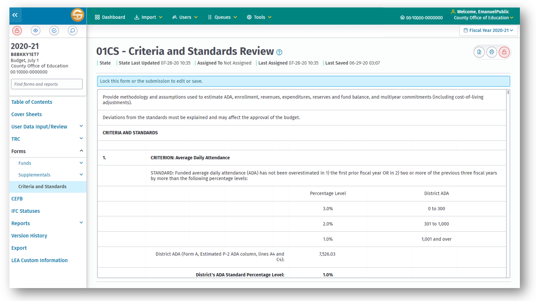This screenshot has height=301, width=536.
Task: Open the help icon next to the form title
Action: [x=279, y=52]
